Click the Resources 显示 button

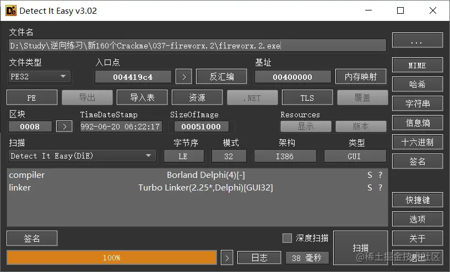pyautogui.click(x=306, y=126)
